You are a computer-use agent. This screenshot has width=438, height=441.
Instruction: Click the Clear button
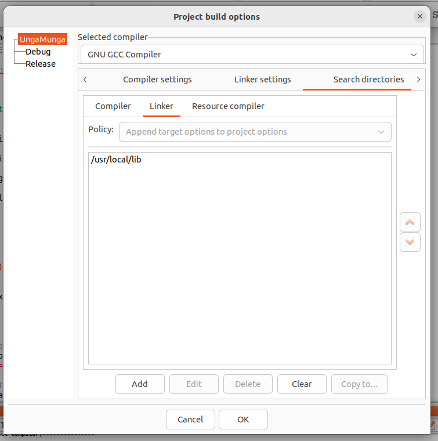[302, 384]
